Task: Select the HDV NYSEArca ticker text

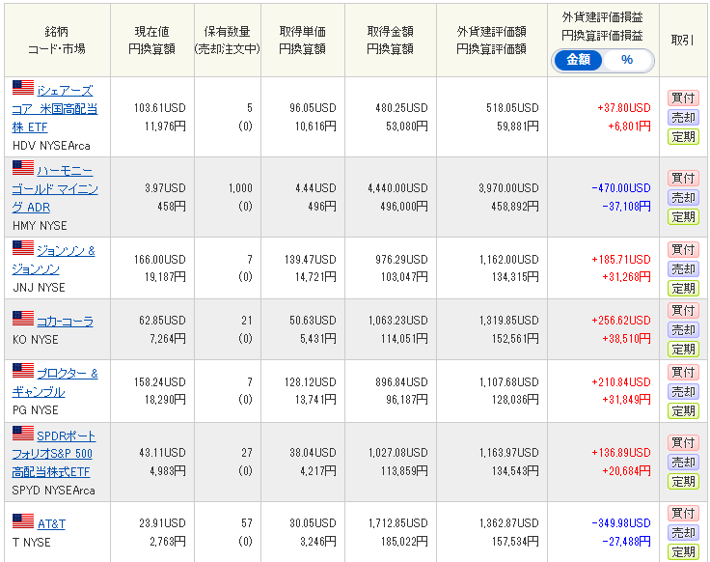Action: (51, 146)
